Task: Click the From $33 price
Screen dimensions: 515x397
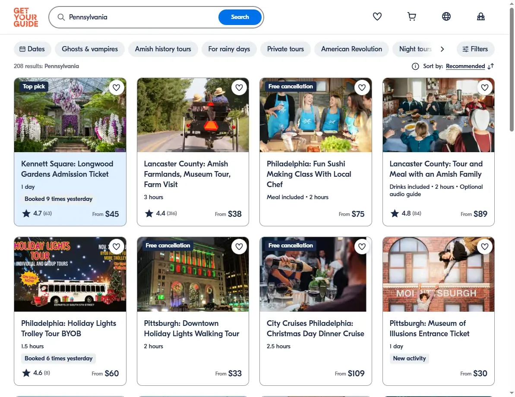Action: tap(228, 373)
